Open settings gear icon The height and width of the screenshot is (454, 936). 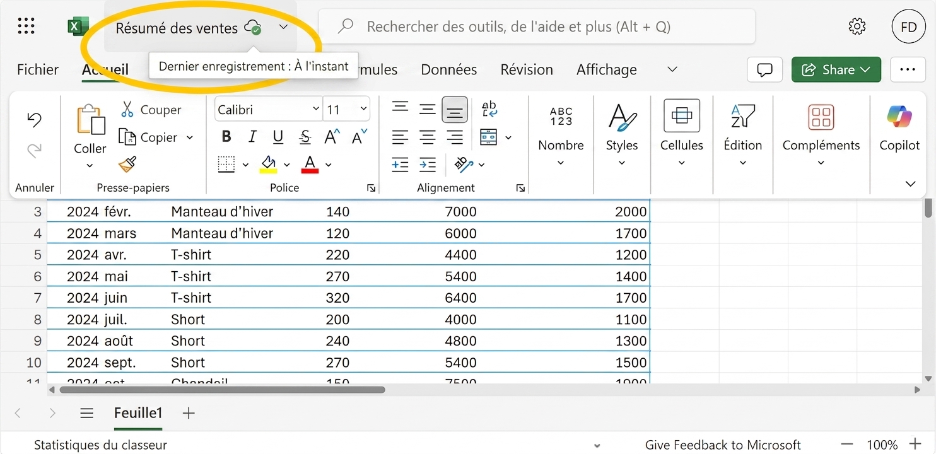(x=857, y=26)
